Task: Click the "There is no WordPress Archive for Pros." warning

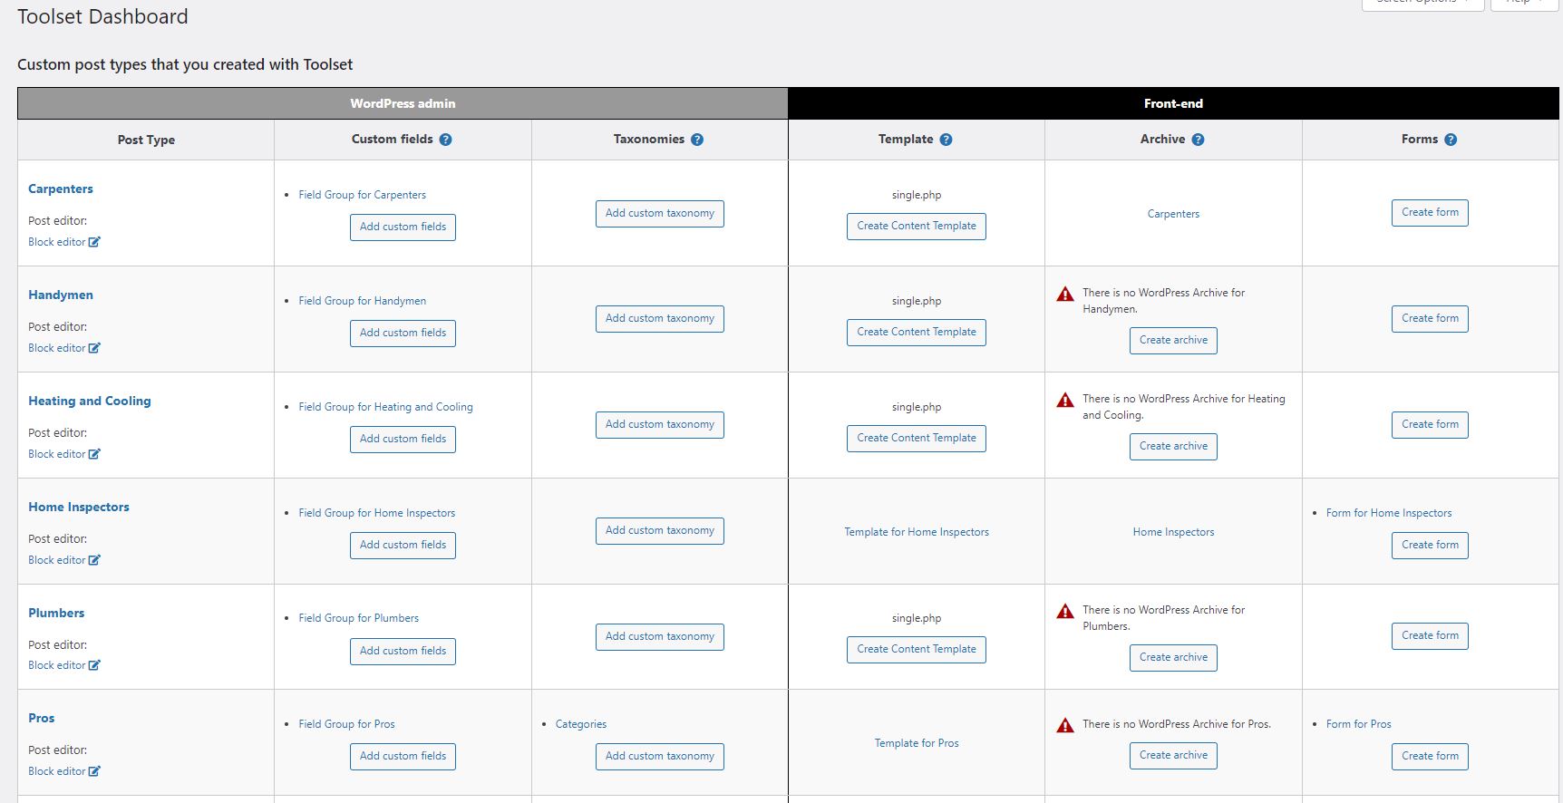Action: click(1176, 724)
